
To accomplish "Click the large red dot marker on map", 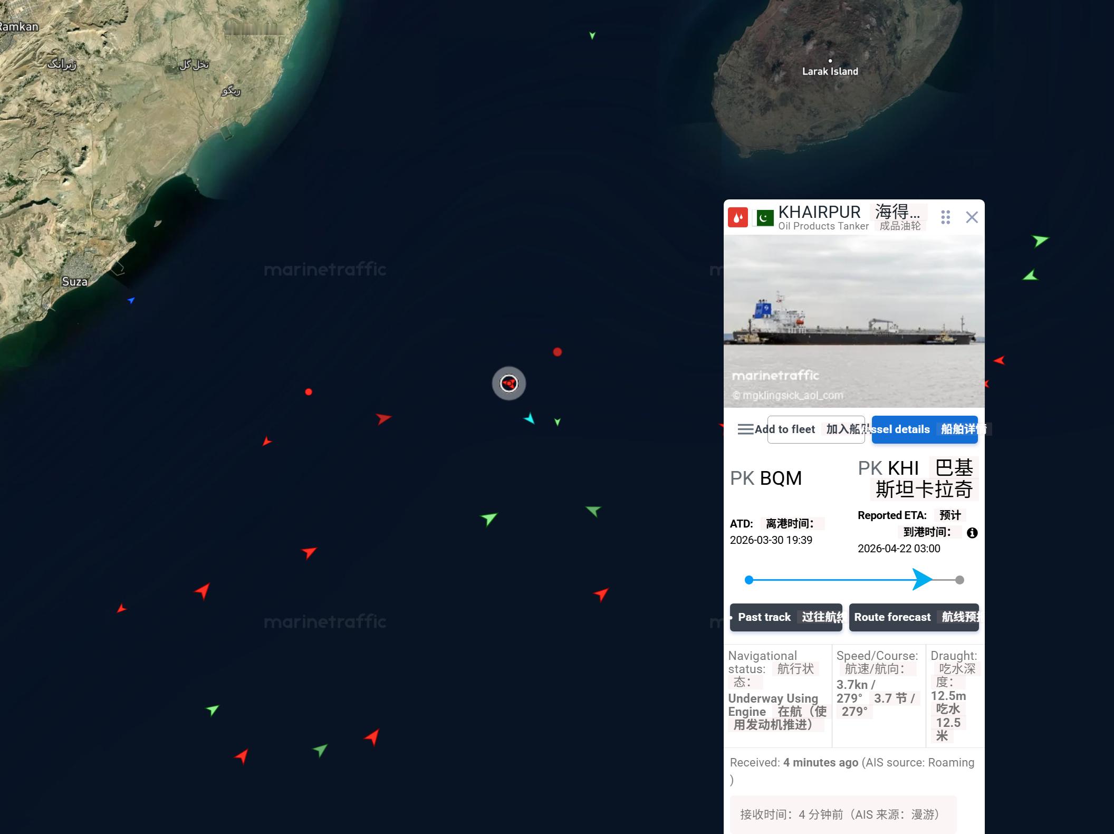I will tap(558, 352).
